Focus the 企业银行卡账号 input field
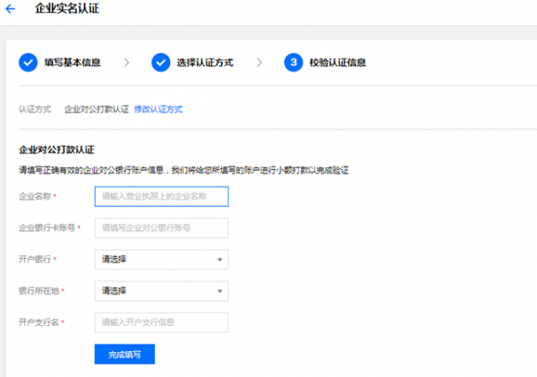The height and width of the screenshot is (377, 537). pos(161,228)
